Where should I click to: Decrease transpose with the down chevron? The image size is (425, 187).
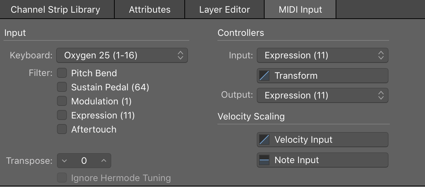[64, 161]
